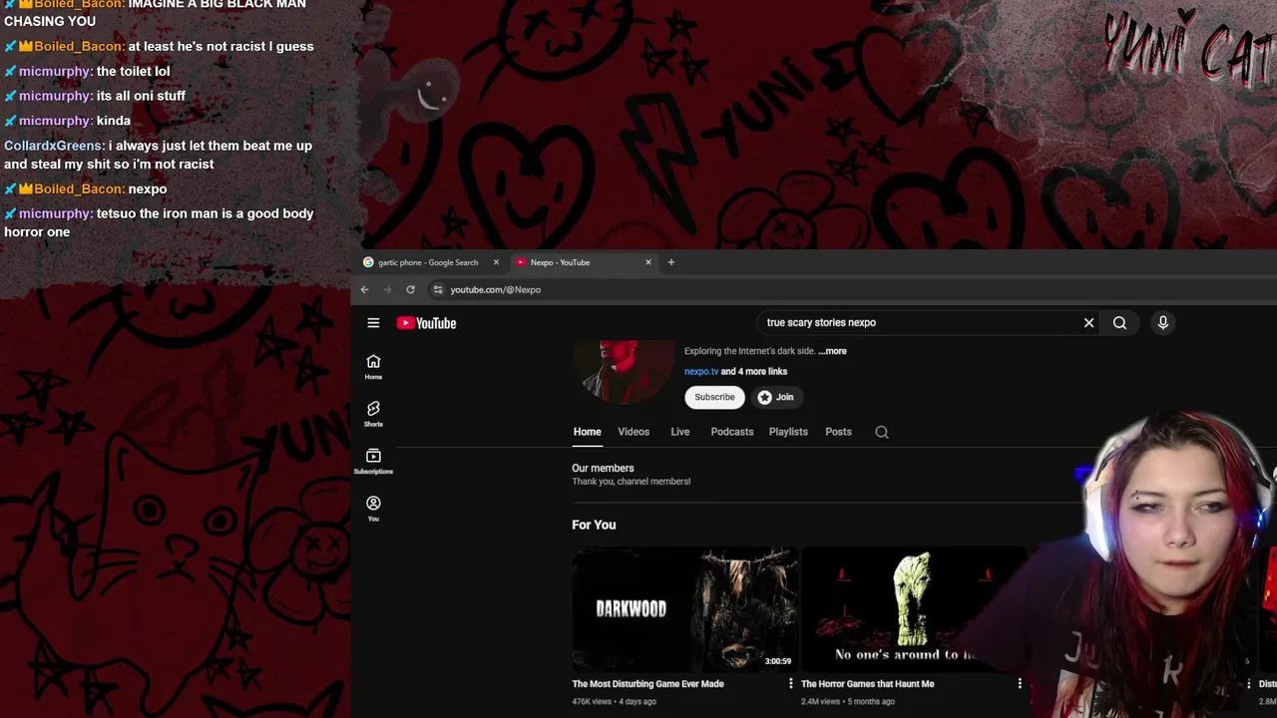Viewport: 1277px width, 718px height.
Task: Open 'and 4 more links'
Action: click(x=754, y=371)
